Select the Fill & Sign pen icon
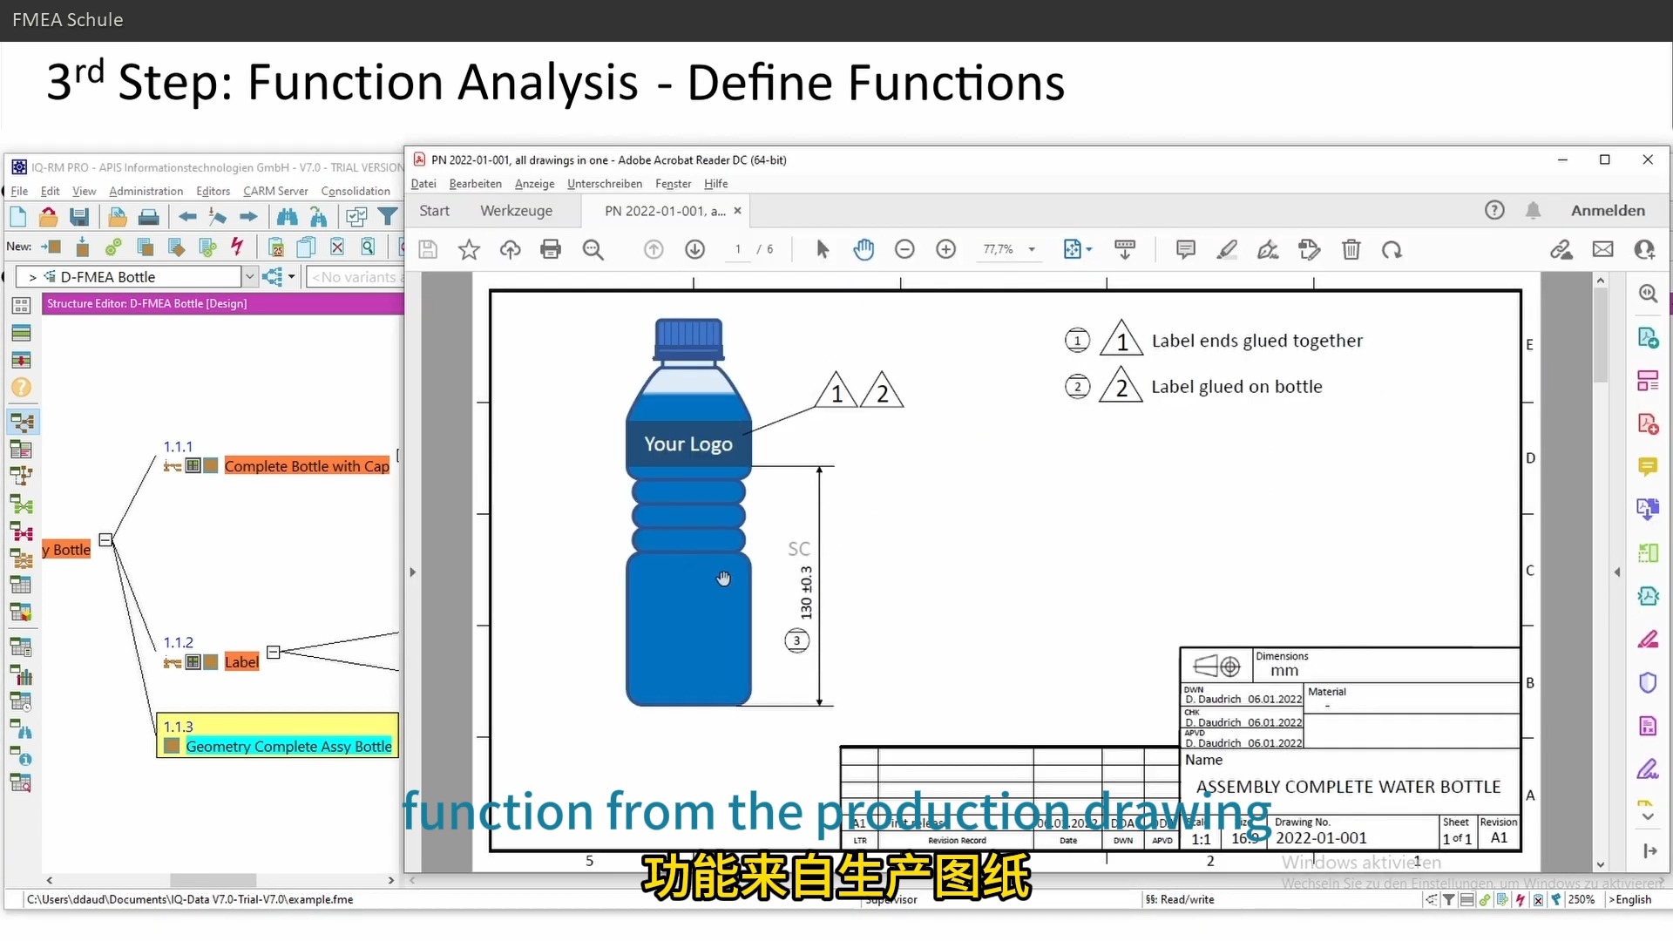1673x941 pixels. [1268, 249]
